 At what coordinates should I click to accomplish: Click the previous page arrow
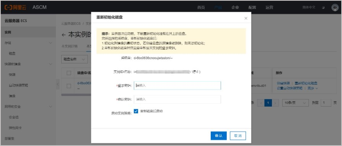[x=261, y=103]
